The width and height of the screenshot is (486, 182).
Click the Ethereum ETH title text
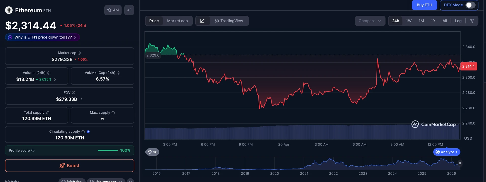click(x=33, y=10)
